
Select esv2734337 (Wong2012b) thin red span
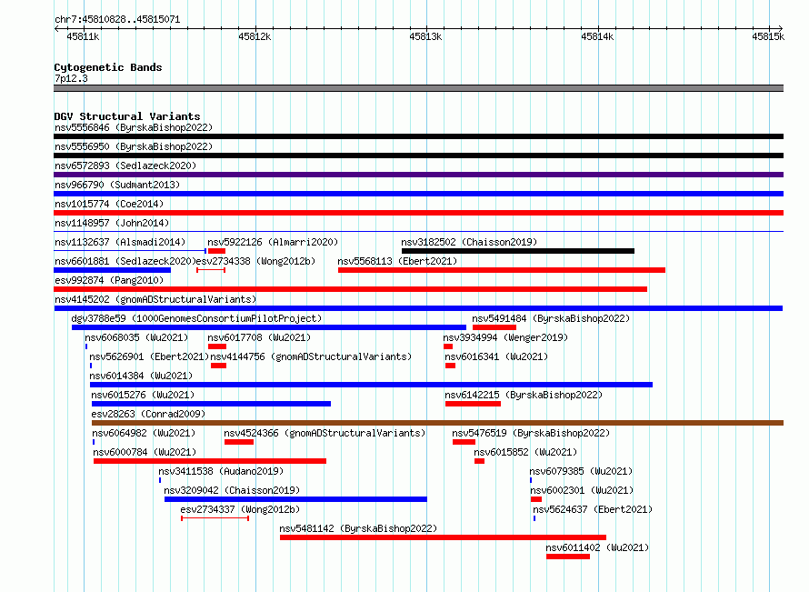[215, 518]
